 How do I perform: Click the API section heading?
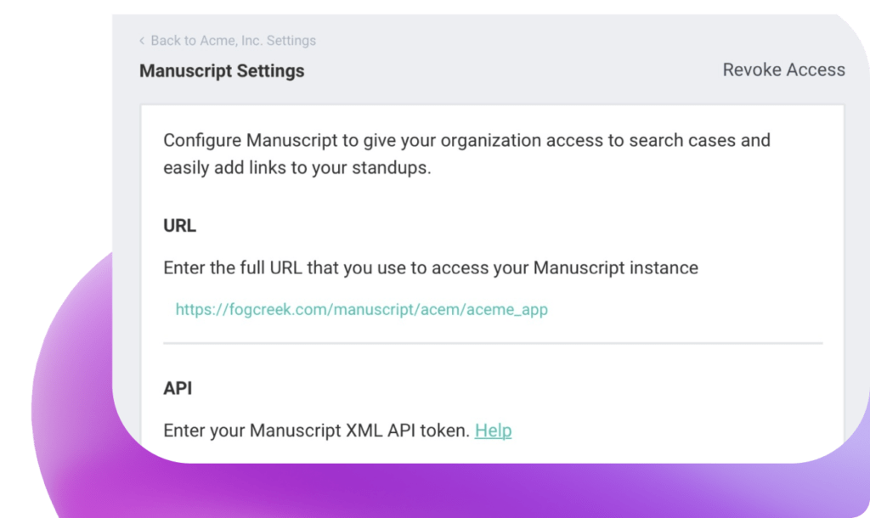178,388
